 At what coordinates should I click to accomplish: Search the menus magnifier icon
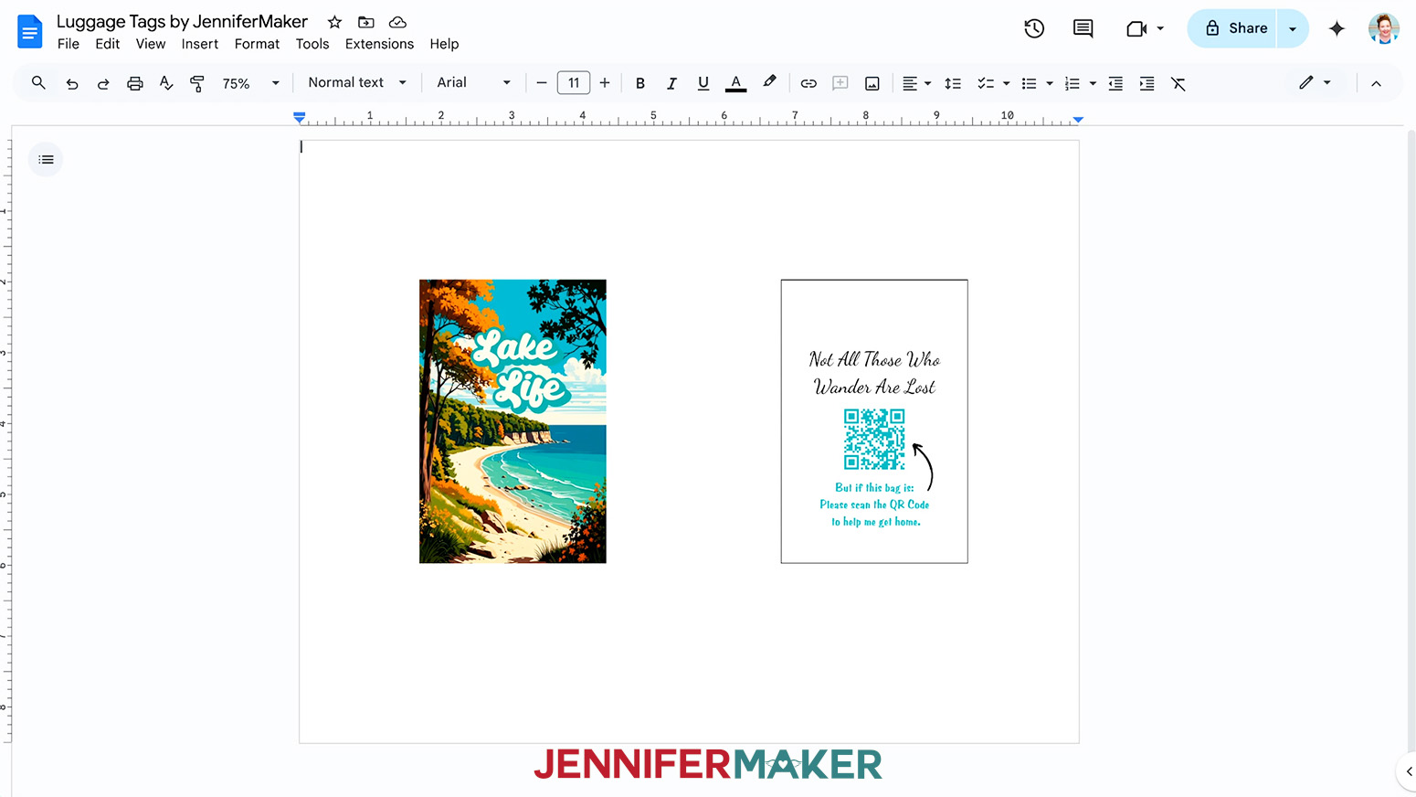(x=38, y=83)
